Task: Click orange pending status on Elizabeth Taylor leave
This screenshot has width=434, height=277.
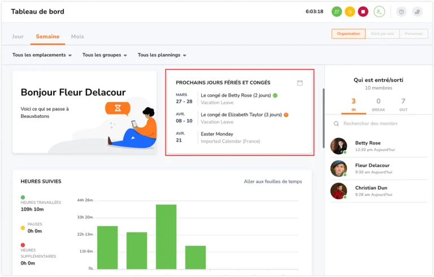Action: tap(286, 115)
